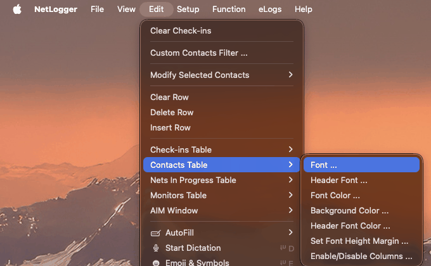Expand Nets In Progress Table submenu
Image resolution: width=431 pixels, height=266 pixels.
222,180
